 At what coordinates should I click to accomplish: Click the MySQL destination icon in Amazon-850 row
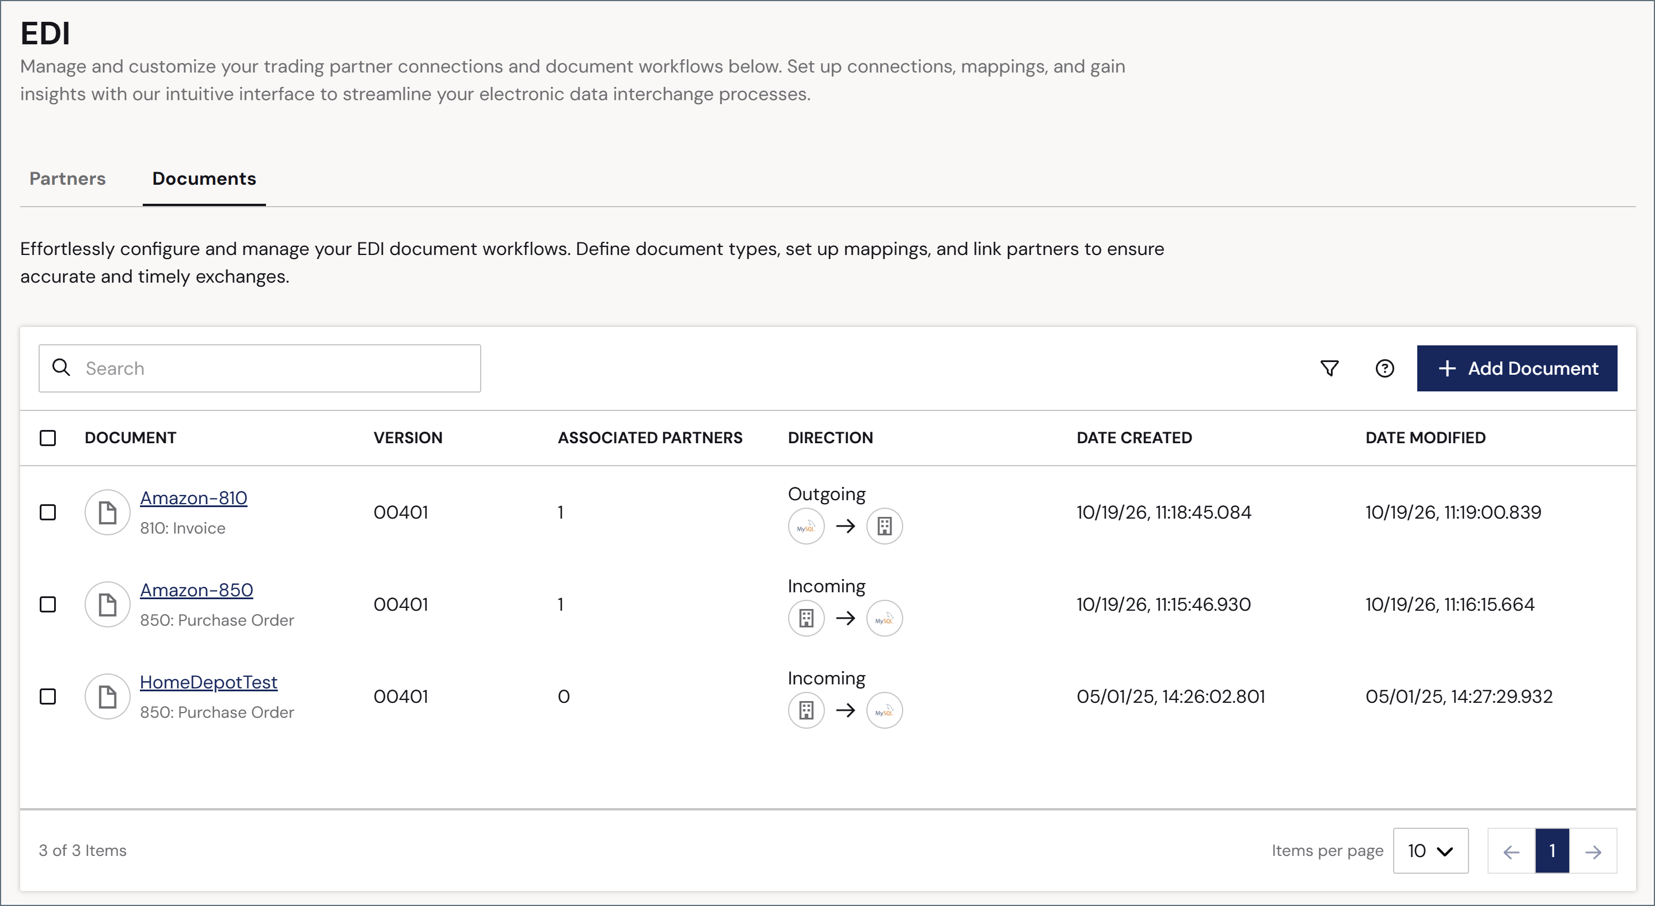(x=885, y=618)
